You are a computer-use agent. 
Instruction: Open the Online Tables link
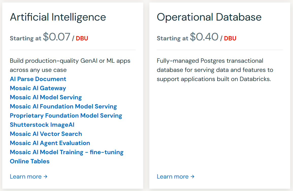pos(30,161)
